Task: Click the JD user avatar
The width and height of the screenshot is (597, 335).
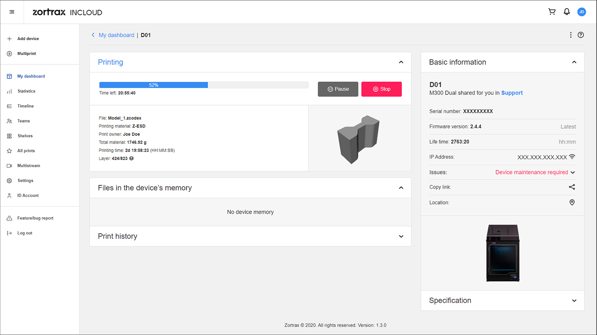Action: [x=581, y=12]
